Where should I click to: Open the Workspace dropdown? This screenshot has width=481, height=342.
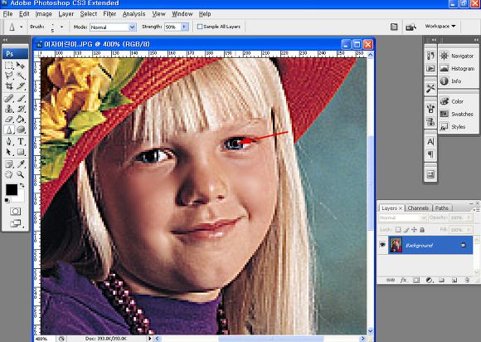[x=440, y=26]
